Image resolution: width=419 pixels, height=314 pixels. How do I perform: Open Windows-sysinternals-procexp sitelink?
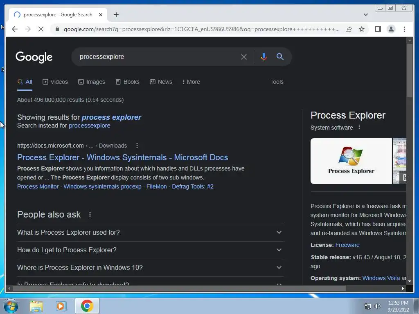click(103, 186)
